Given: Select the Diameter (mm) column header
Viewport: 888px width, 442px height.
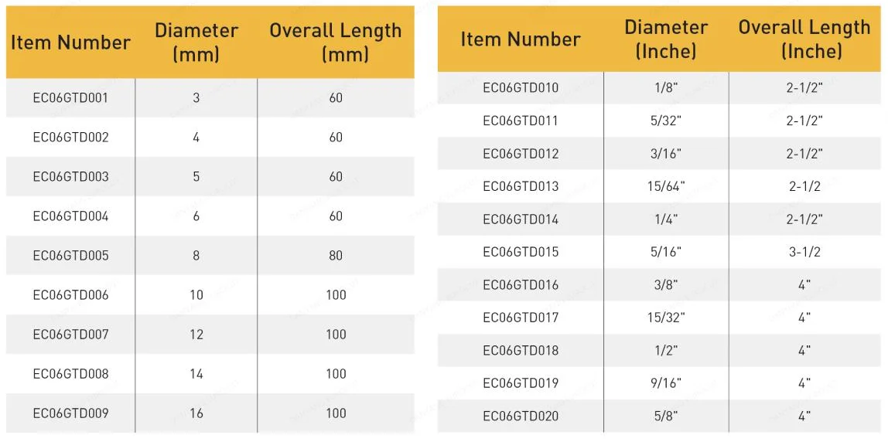Looking at the screenshot, I should point(196,42).
